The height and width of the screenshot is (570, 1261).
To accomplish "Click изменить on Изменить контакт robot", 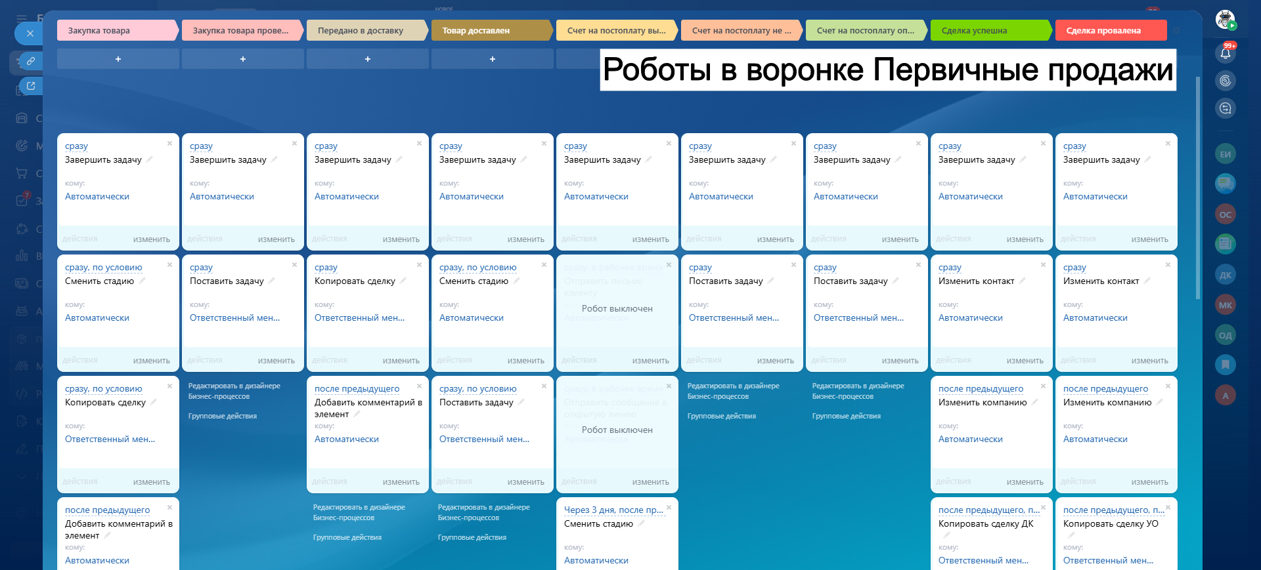I will point(1025,361).
